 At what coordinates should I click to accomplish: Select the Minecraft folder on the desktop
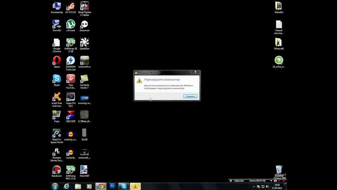pos(279,44)
